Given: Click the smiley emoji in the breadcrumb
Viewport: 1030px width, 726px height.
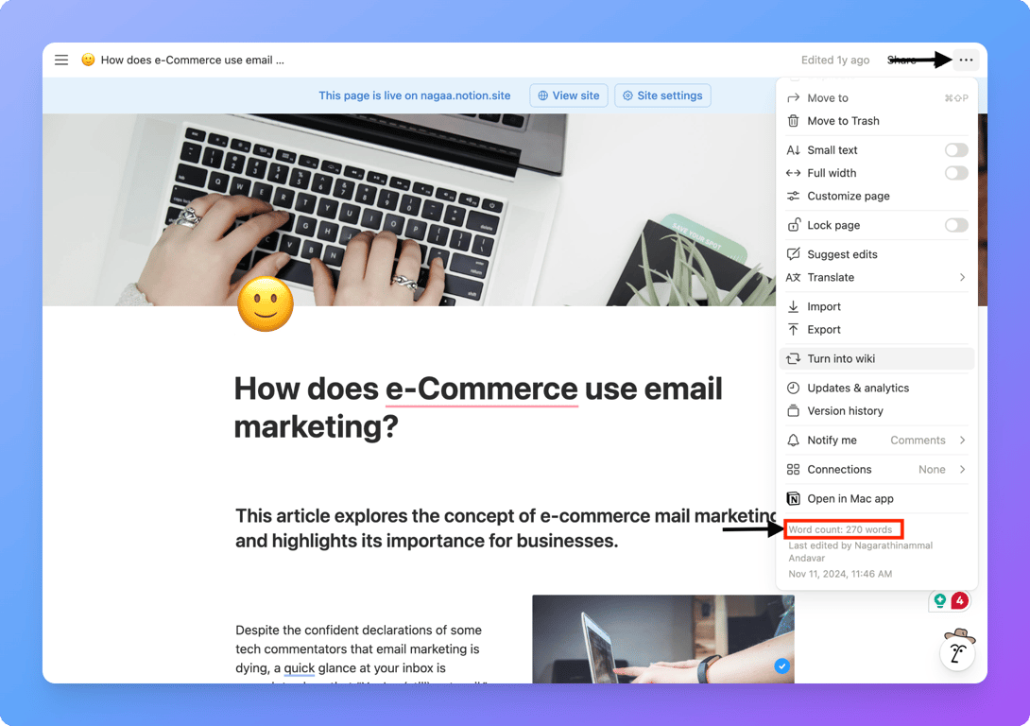Looking at the screenshot, I should pos(88,60).
